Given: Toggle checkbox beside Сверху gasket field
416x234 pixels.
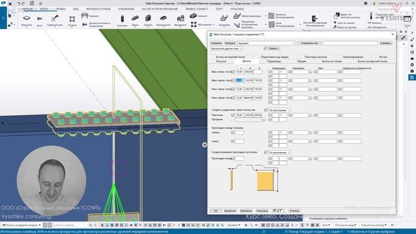Looking at the screenshot, I should pyautogui.click(x=233, y=133).
